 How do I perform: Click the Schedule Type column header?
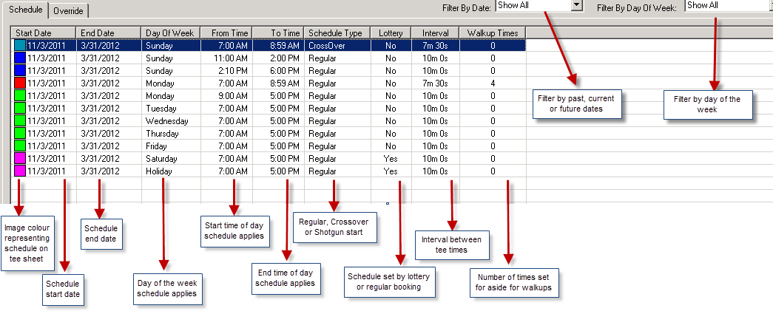[x=335, y=33]
